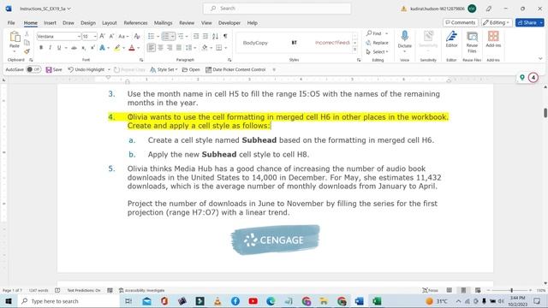Open the File menu

tap(11, 23)
